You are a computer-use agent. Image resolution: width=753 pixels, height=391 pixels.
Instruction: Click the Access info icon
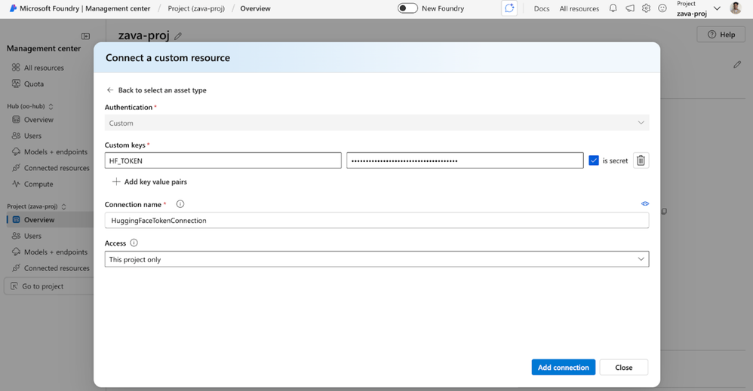pos(134,243)
